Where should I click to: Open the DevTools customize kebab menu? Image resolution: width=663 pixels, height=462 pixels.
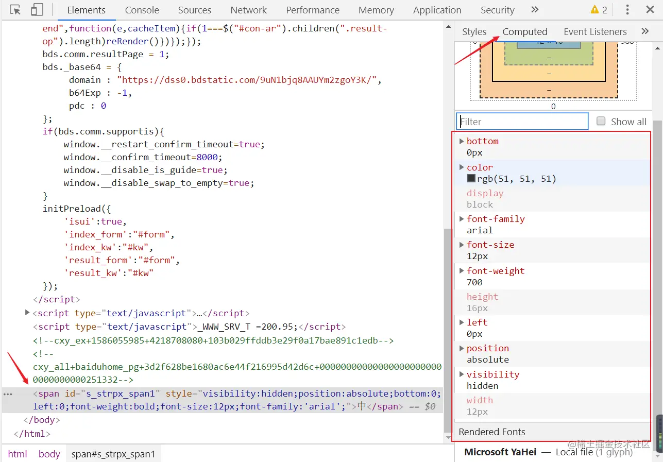tap(627, 10)
